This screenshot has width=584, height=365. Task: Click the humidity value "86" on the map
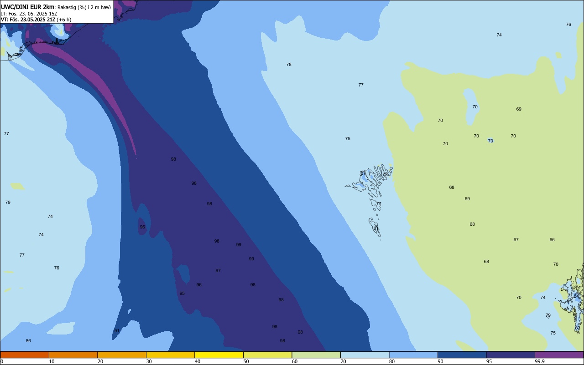[28, 341]
